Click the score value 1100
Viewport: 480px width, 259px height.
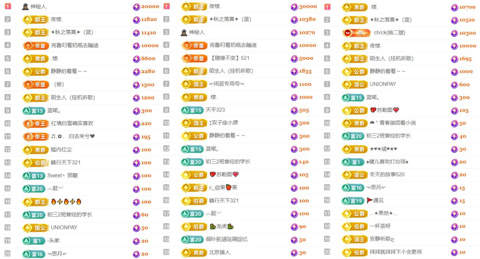point(305,84)
